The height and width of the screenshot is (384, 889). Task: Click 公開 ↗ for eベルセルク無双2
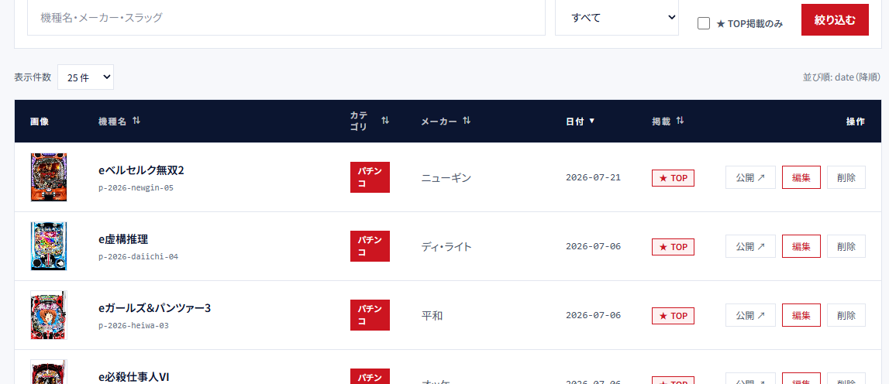click(x=750, y=177)
